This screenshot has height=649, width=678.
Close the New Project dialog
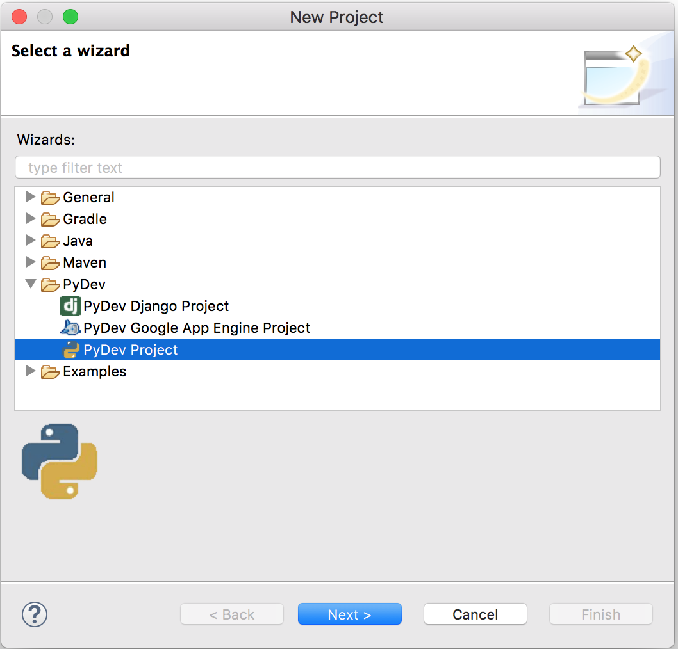[x=19, y=17]
